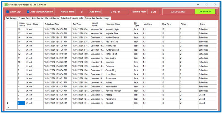Click the Personal Ambition cell
Viewport: 222px width, 113px height.
coord(119,91)
